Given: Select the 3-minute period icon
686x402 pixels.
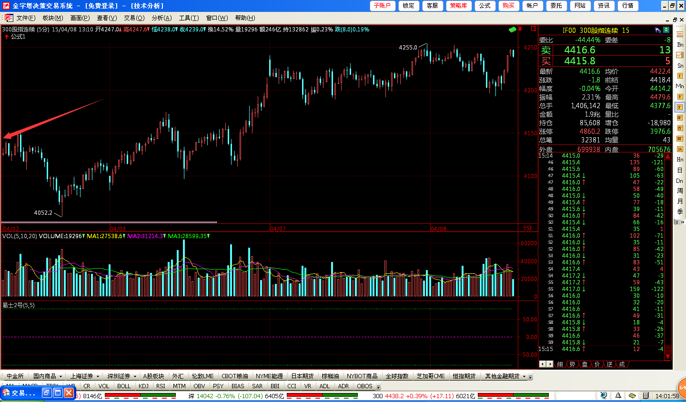Looking at the screenshot, I should point(680,97).
